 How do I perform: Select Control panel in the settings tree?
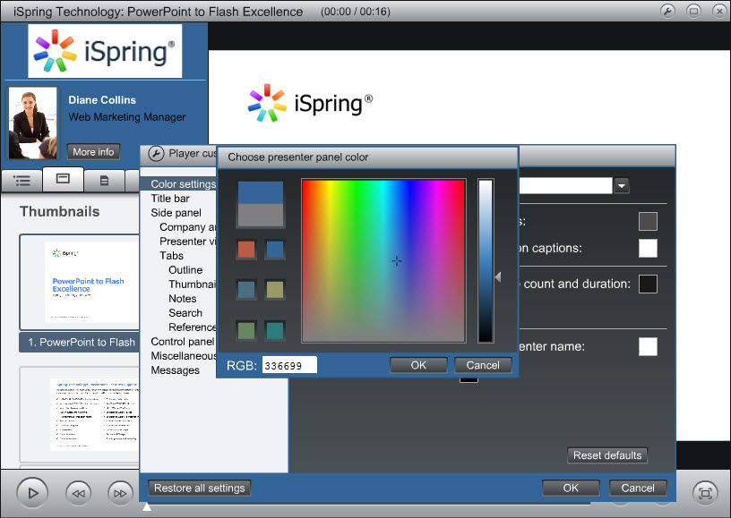click(x=182, y=342)
